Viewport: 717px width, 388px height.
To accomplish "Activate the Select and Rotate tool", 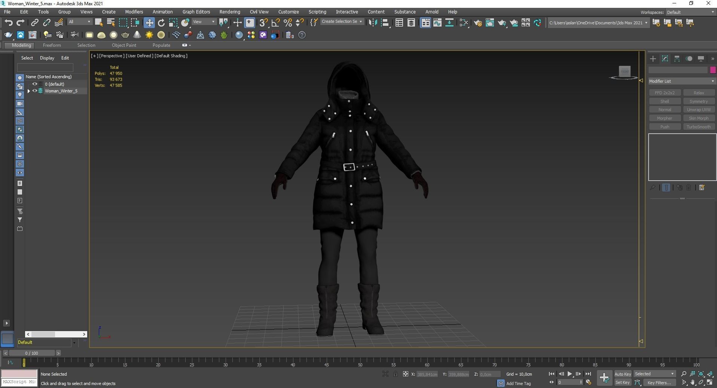I will click(161, 23).
